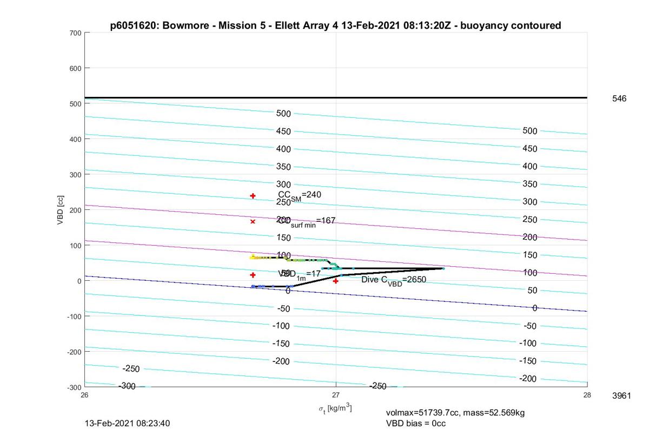Click the 'VBD 1m=17' annotation
This screenshot has height=435, width=649.
click(x=300, y=274)
